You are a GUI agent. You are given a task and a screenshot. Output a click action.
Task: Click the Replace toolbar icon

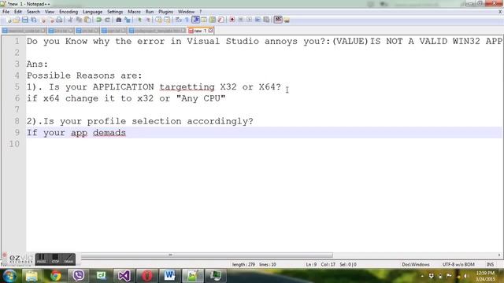[128, 20]
